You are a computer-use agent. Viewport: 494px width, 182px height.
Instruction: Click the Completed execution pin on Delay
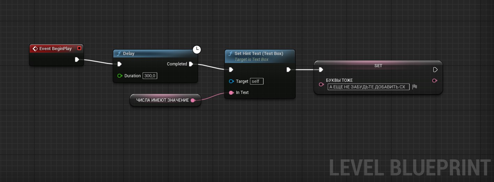tap(191, 64)
